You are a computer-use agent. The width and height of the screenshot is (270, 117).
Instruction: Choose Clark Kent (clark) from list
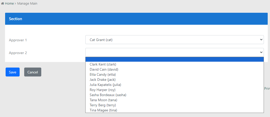(x=103, y=64)
